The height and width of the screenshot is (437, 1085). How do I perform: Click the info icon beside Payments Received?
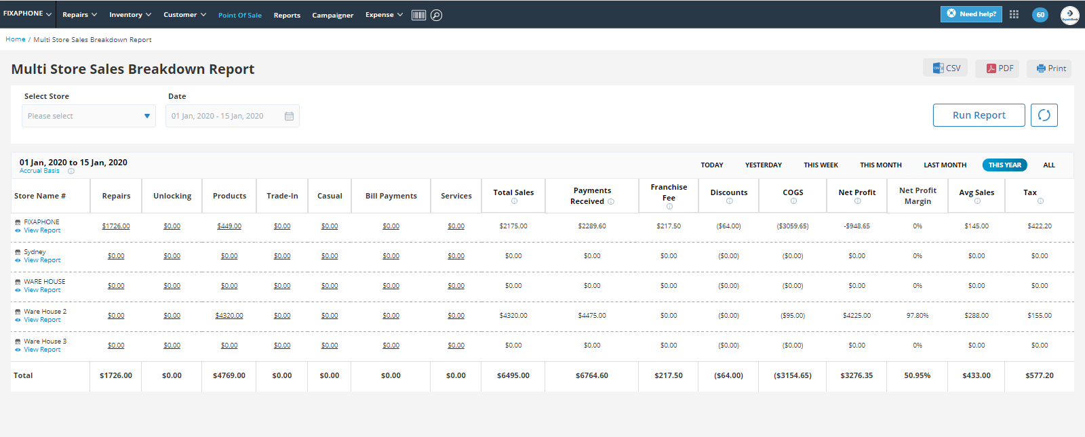coord(610,202)
